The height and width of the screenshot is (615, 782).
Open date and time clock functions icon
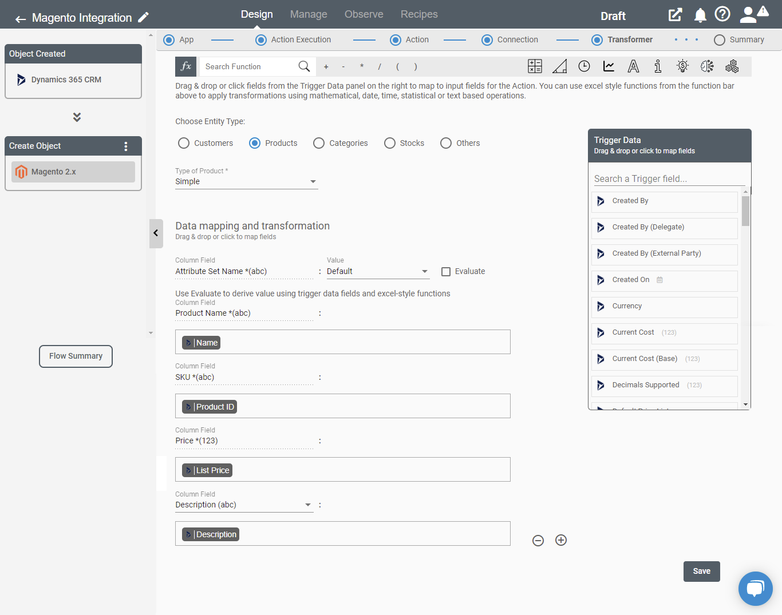tap(584, 66)
